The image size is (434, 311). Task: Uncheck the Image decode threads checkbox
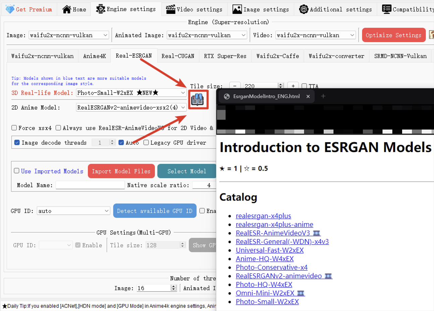click(17, 143)
